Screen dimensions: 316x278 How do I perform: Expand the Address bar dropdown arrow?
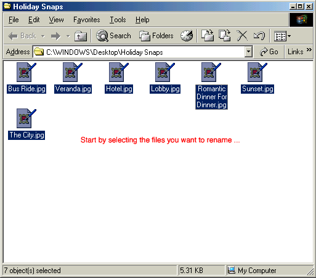(248, 52)
